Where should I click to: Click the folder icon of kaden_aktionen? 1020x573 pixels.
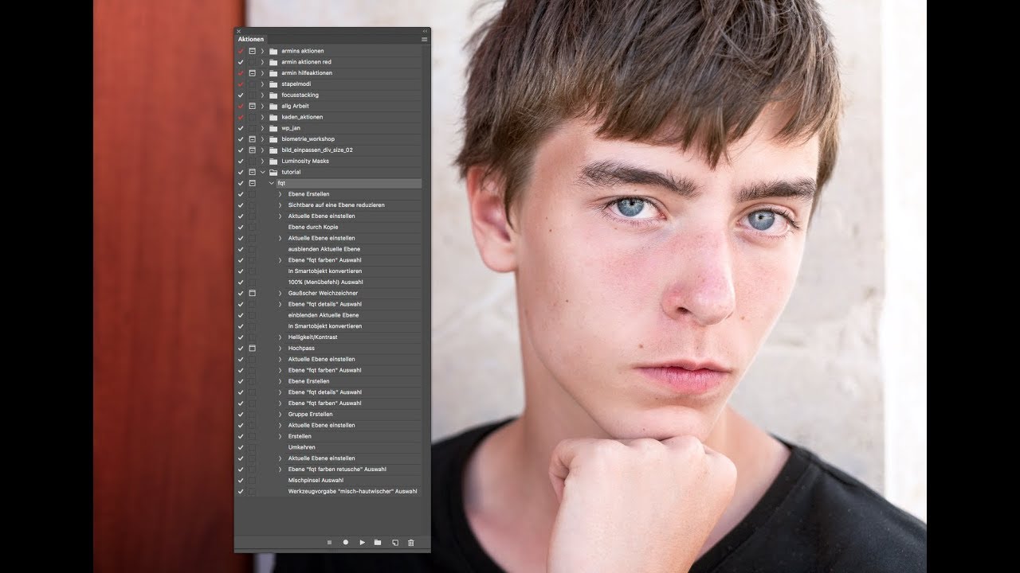pos(273,117)
